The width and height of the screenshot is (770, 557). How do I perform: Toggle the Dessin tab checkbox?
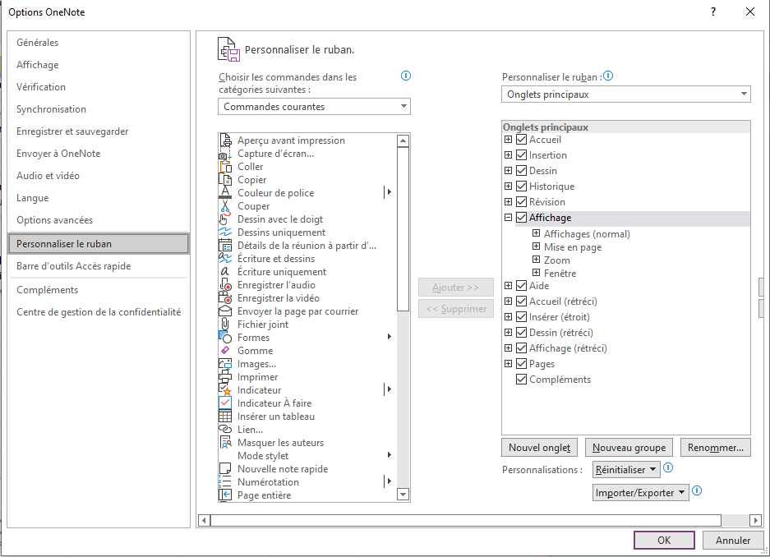[522, 171]
